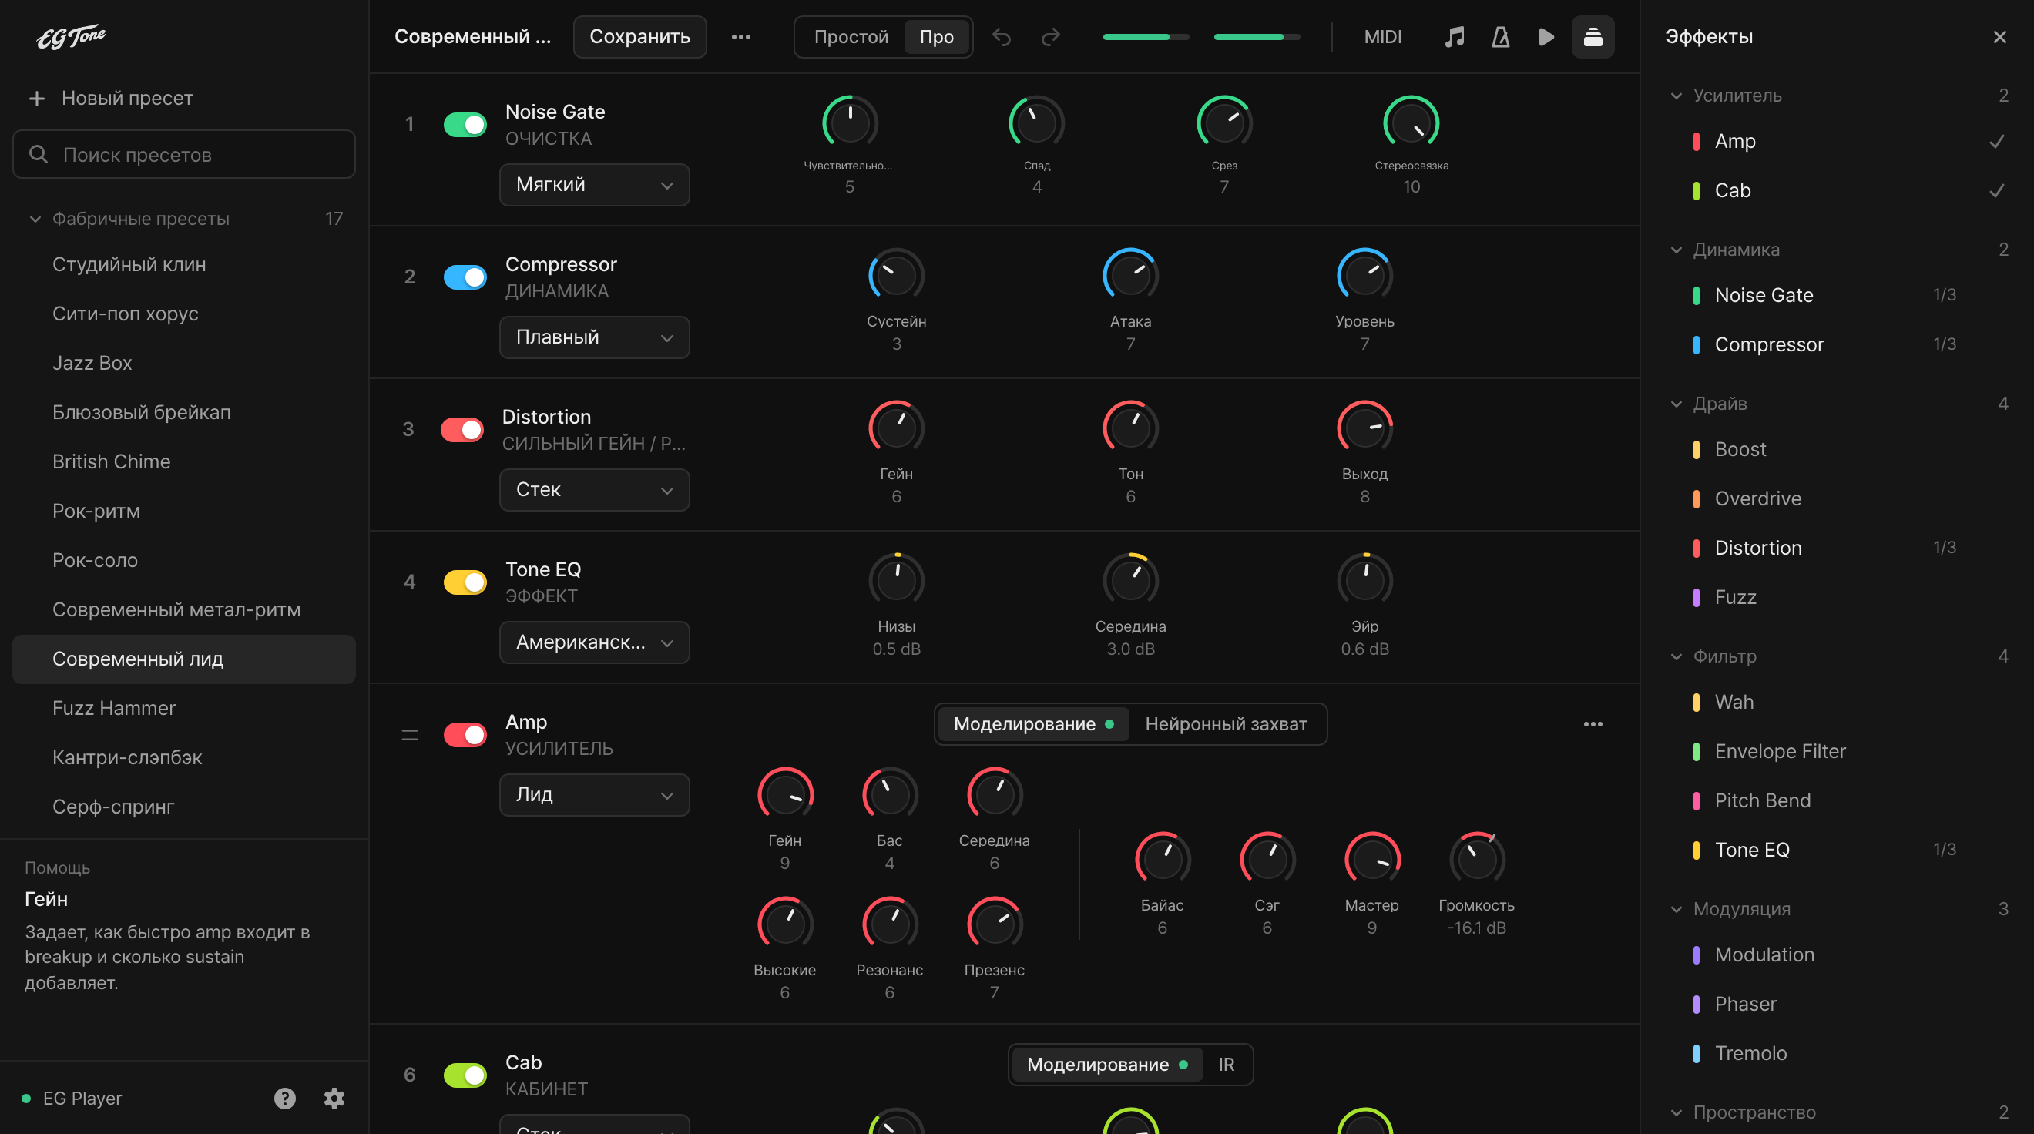
Task: Click the second green level slider
Action: pyautogui.click(x=1257, y=36)
